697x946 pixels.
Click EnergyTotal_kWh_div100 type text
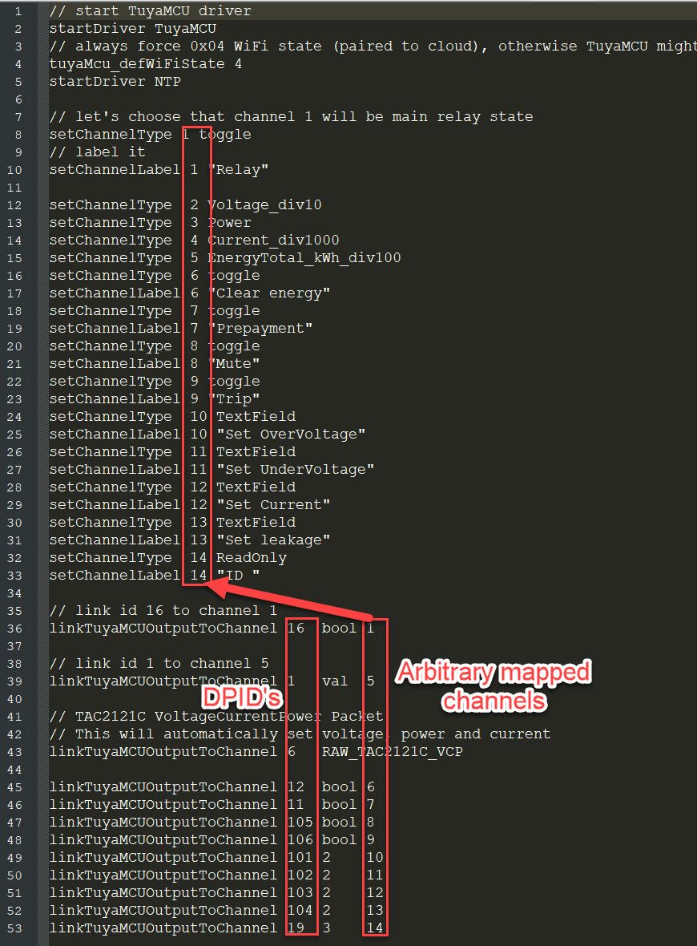(x=304, y=257)
